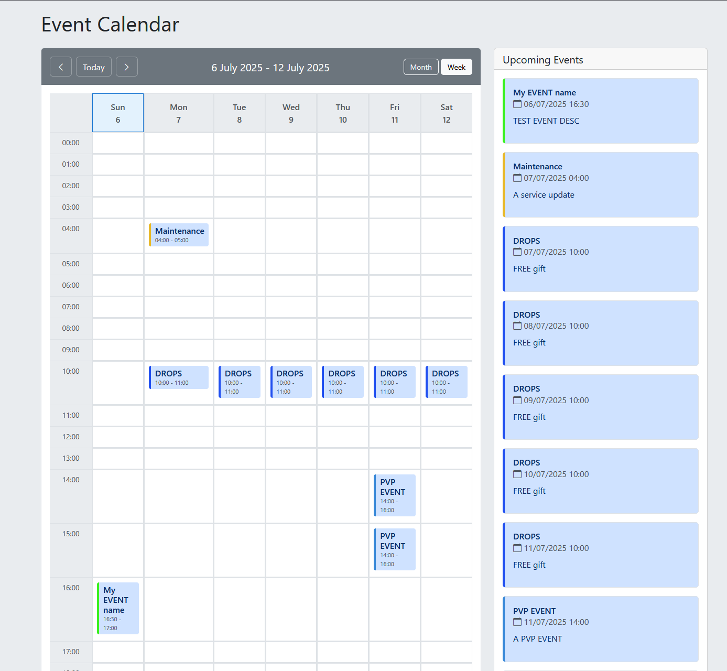Switch to Week view
This screenshot has height=671, width=727.
pyautogui.click(x=456, y=67)
